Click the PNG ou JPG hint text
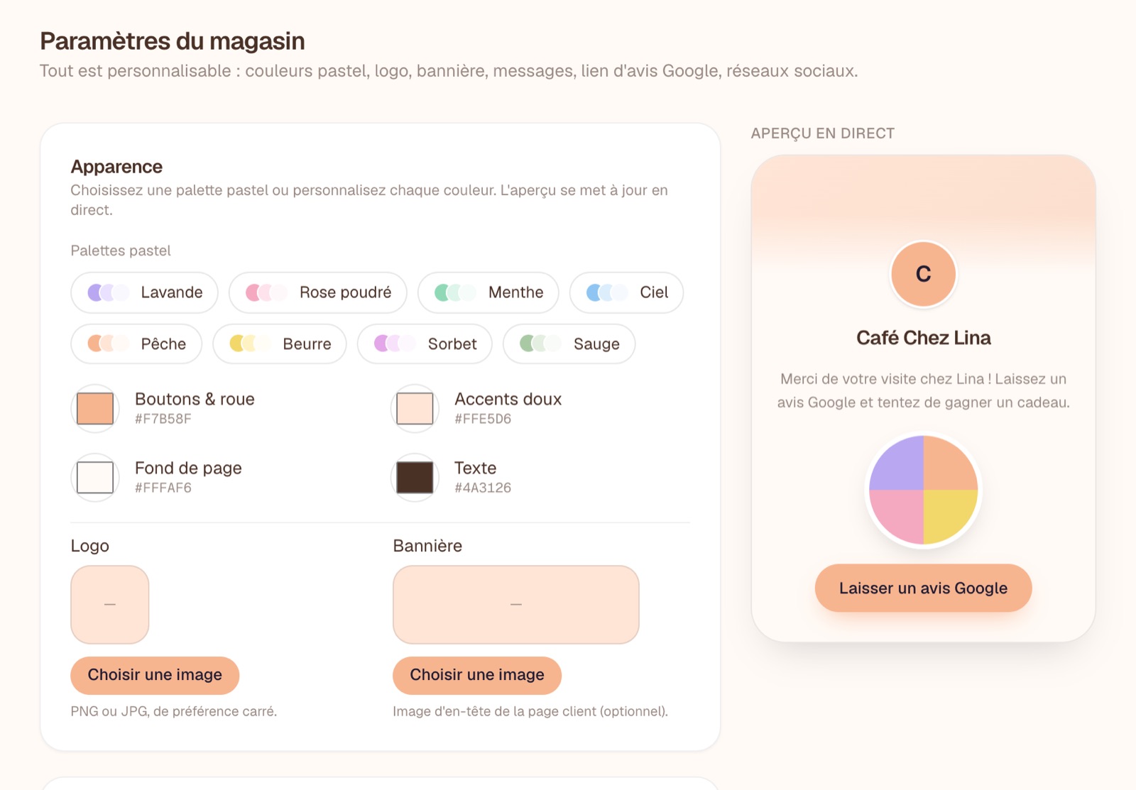 click(x=174, y=711)
